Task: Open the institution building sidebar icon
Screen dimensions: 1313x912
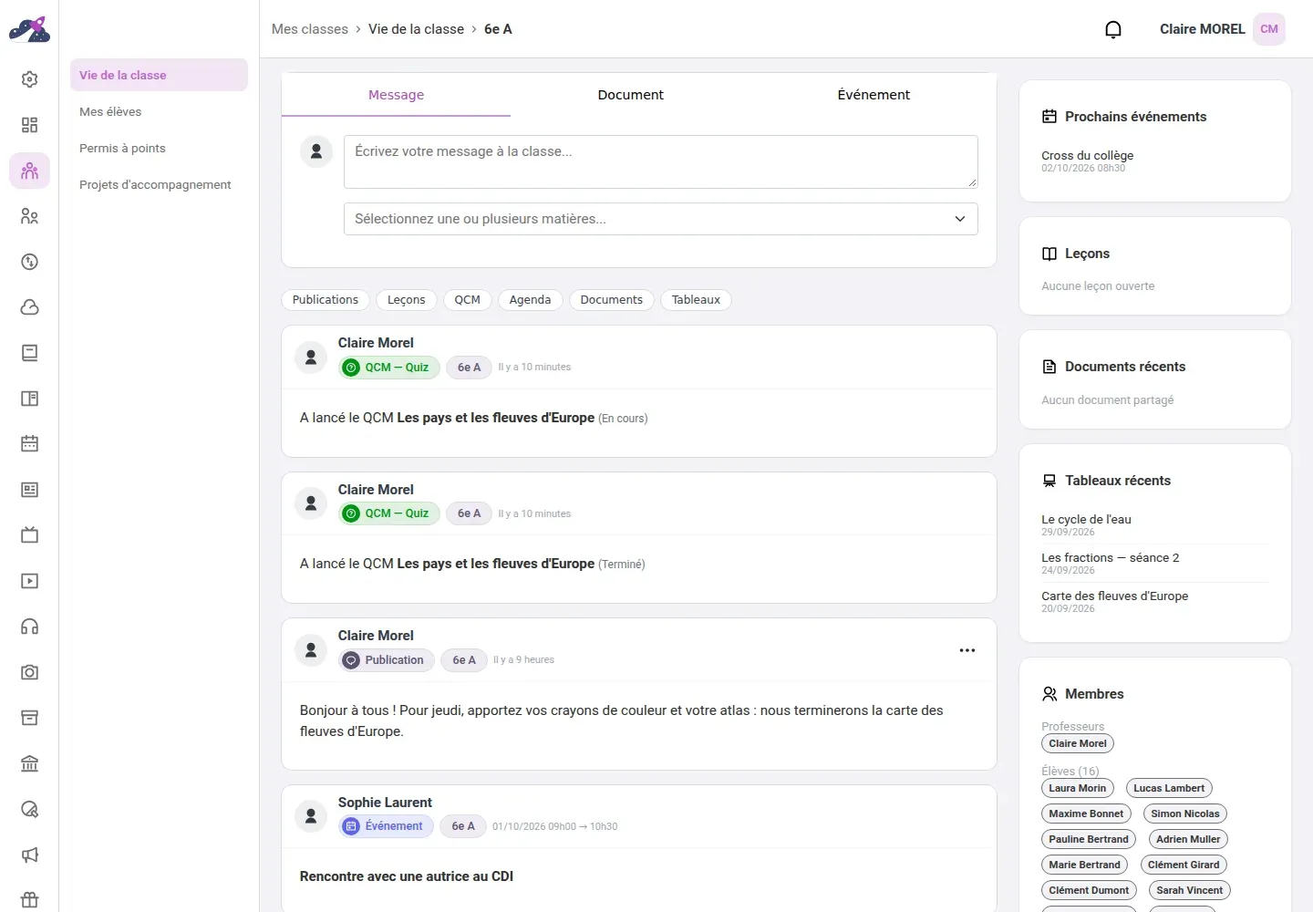Action: coord(30,763)
